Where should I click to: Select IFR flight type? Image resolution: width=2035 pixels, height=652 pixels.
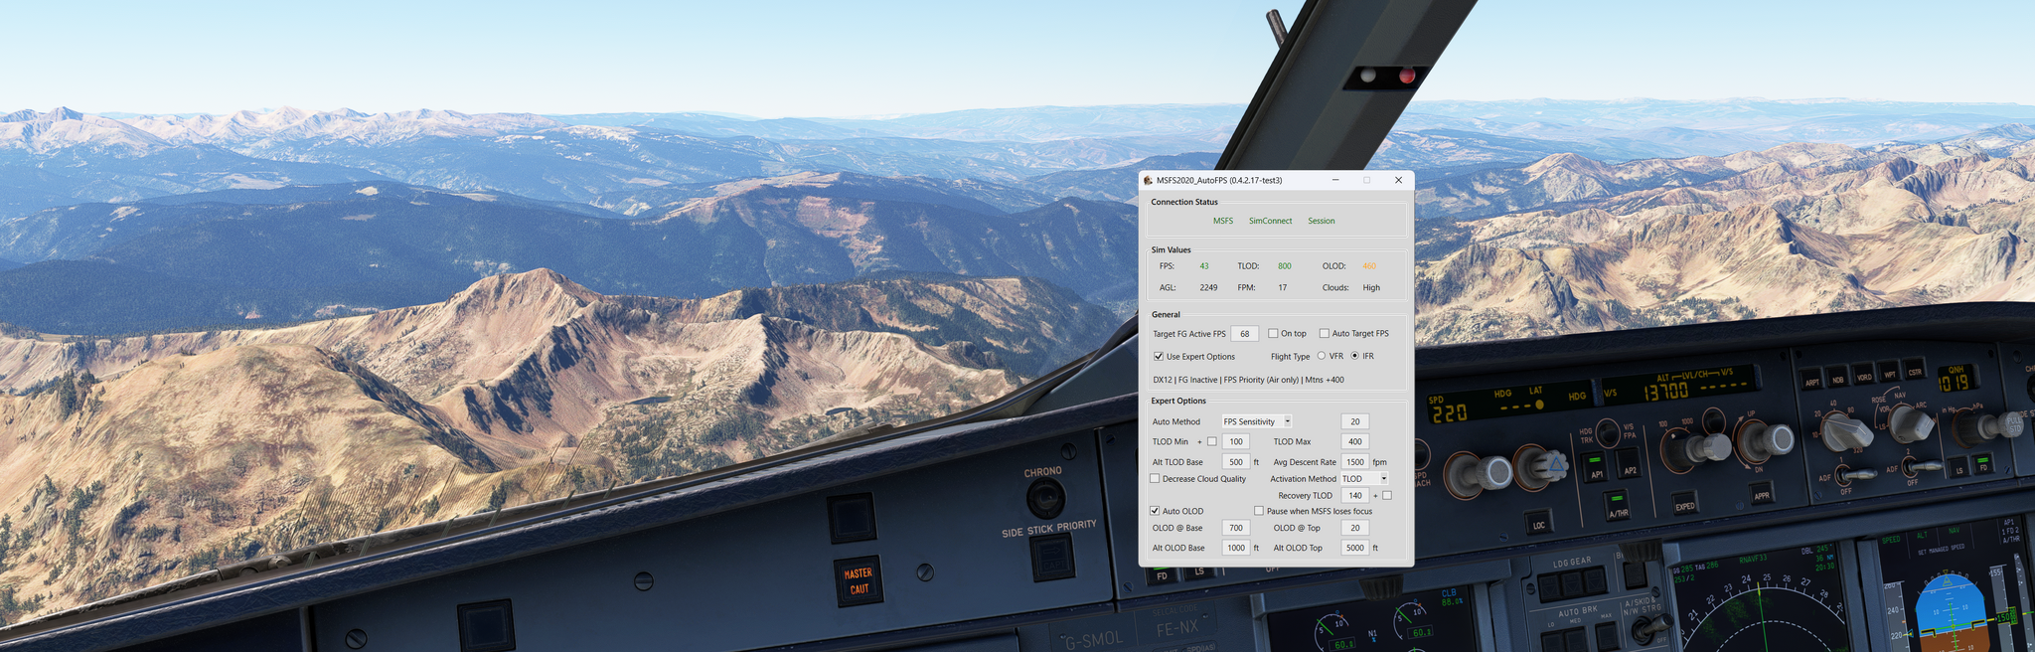tap(1354, 356)
